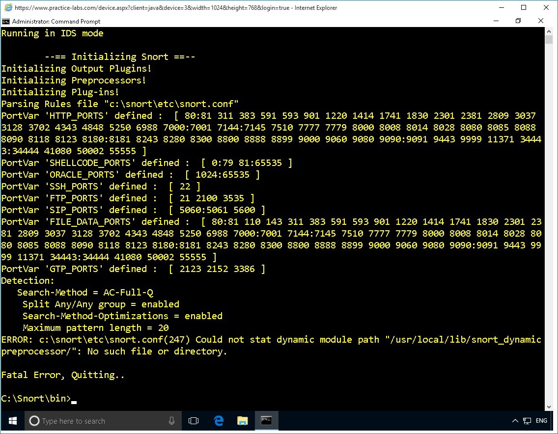Open File Explorer from the taskbar
Viewport: 558px width, 434px height.
click(242, 421)
